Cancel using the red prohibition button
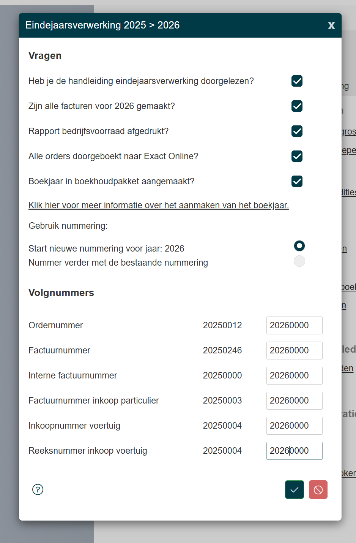This screenshot has height=543, width=356. coord(318,490)
